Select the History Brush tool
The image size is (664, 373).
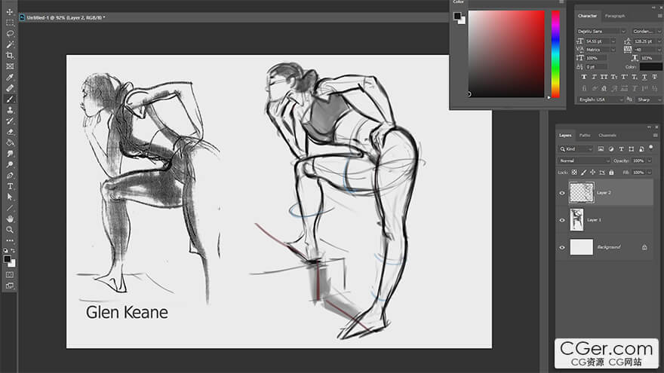click(x=10, y=121)
